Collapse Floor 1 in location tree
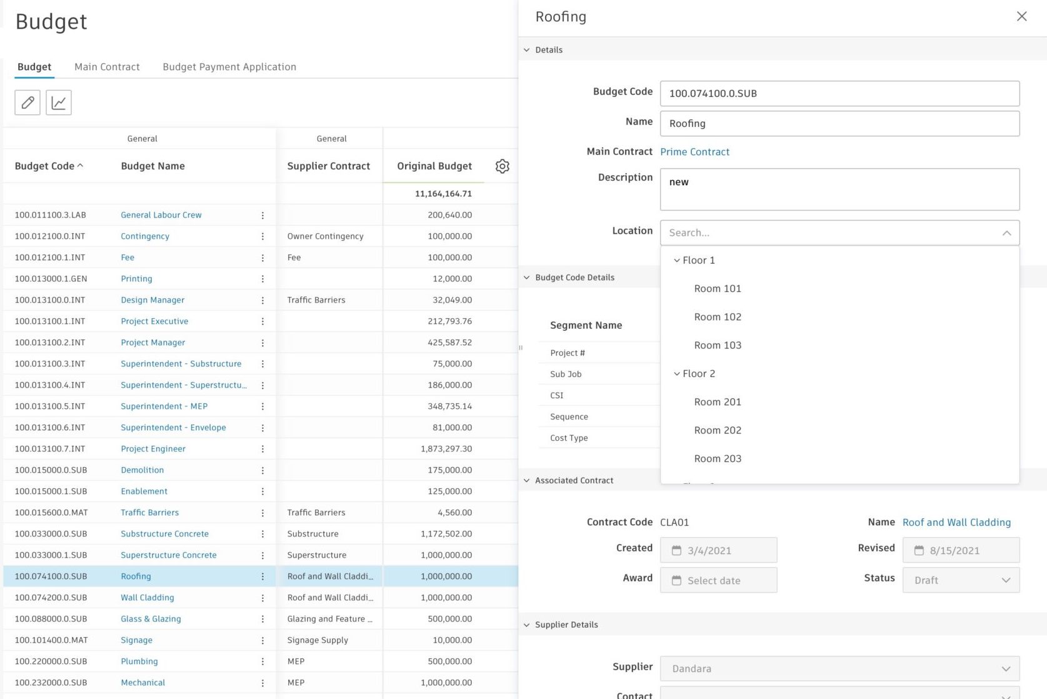1047x699 pixels. click(x=677, y=260)
